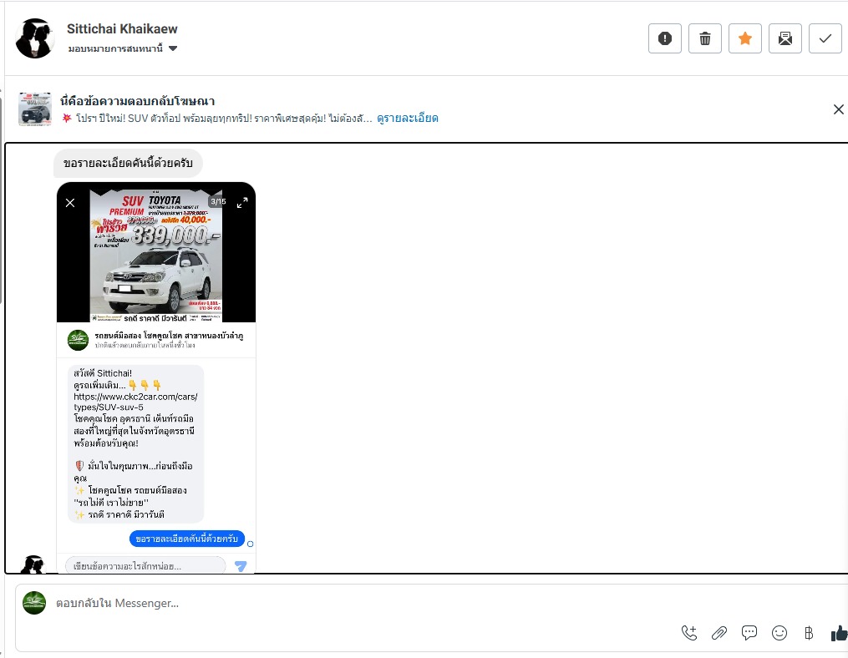Click the customer avatar beside embedded field
Image resolution: width=848 pixels, height=658 pixels.
[33, 564]
